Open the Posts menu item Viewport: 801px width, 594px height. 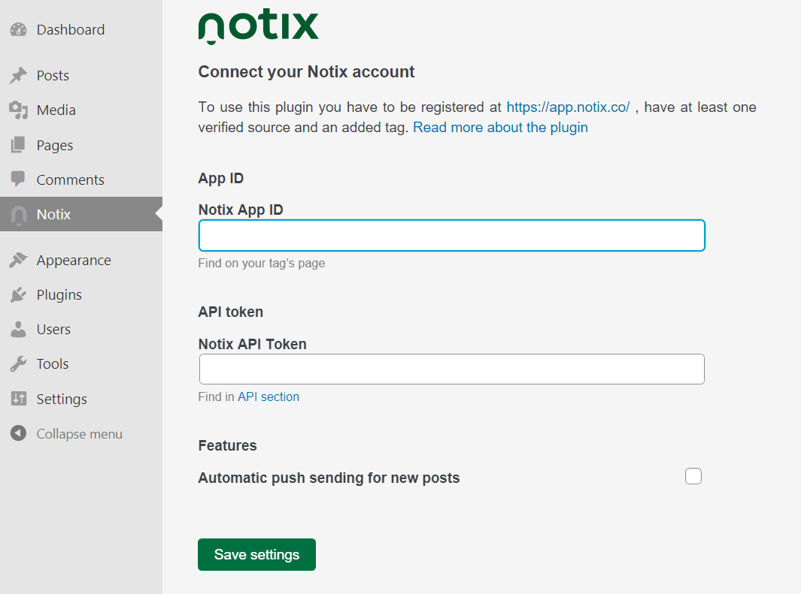point(53,75)
